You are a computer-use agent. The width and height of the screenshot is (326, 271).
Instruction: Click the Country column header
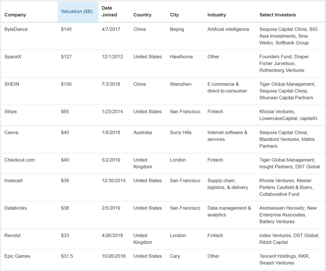[142, 15]
